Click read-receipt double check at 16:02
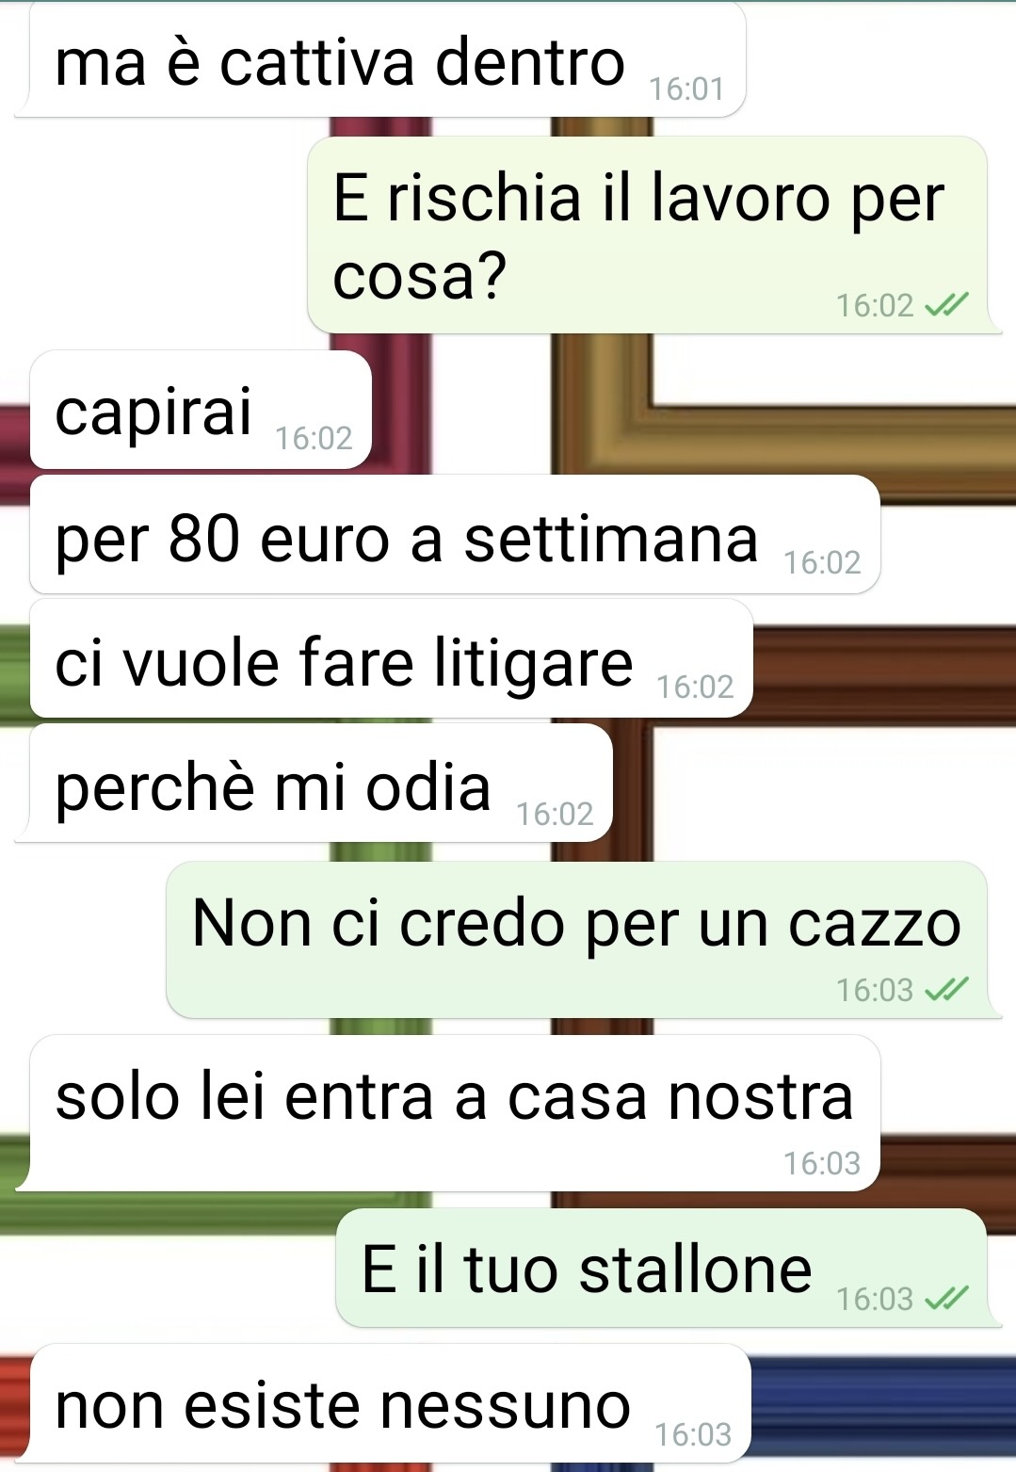This screenshot has width=1016, height=1472. point(946,304)
